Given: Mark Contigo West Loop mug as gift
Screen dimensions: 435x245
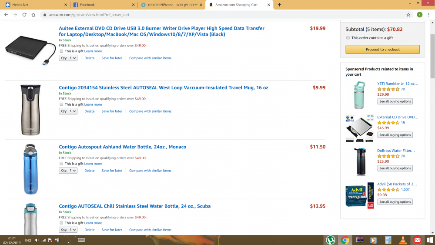Looking at the screenshot, I should (x=61, y=104).
